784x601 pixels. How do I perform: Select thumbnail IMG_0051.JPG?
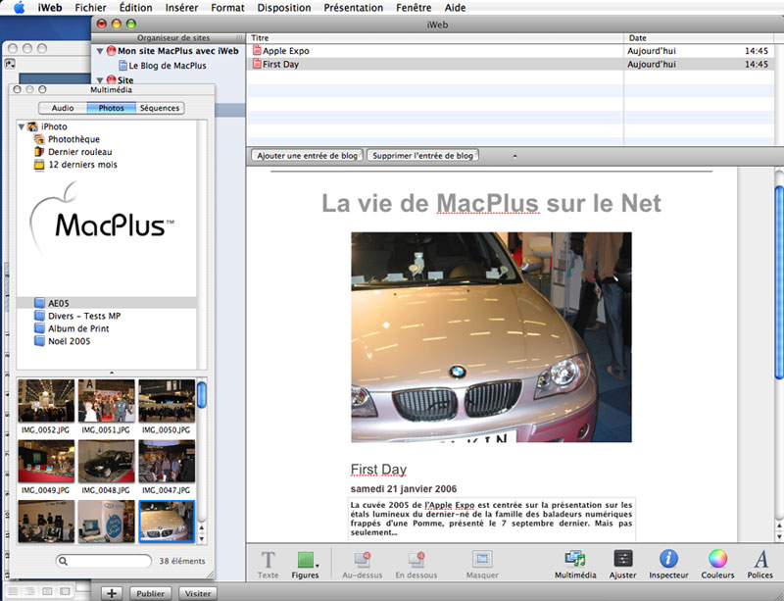(x=107, y=401)
